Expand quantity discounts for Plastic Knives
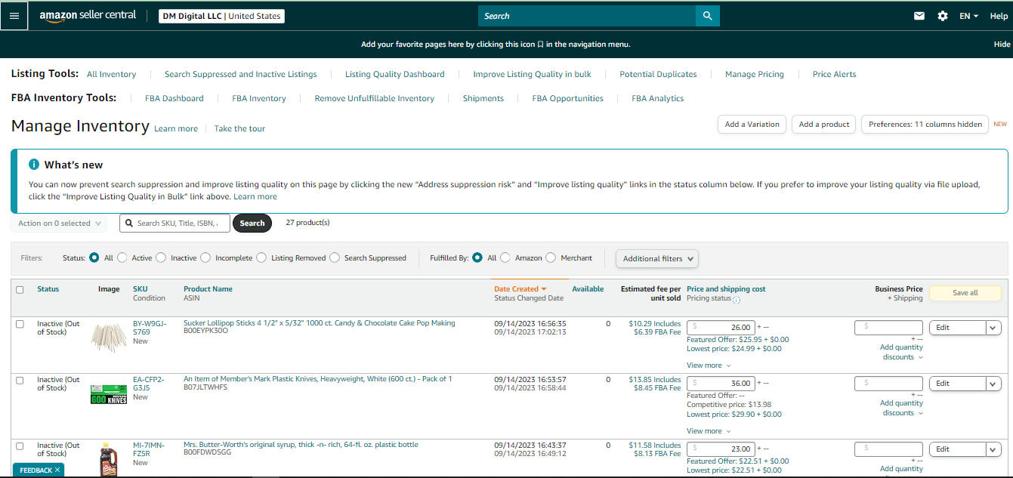Image resolution: width=1013 pixels, height=478 pixels. click(902, 409)
